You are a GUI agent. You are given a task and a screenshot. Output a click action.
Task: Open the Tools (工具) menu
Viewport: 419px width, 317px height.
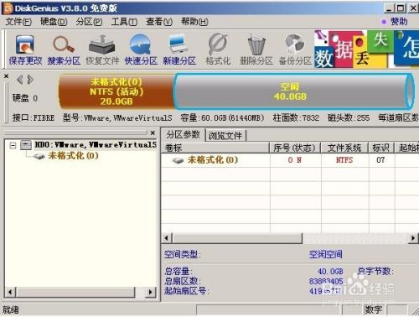(124, 22)
